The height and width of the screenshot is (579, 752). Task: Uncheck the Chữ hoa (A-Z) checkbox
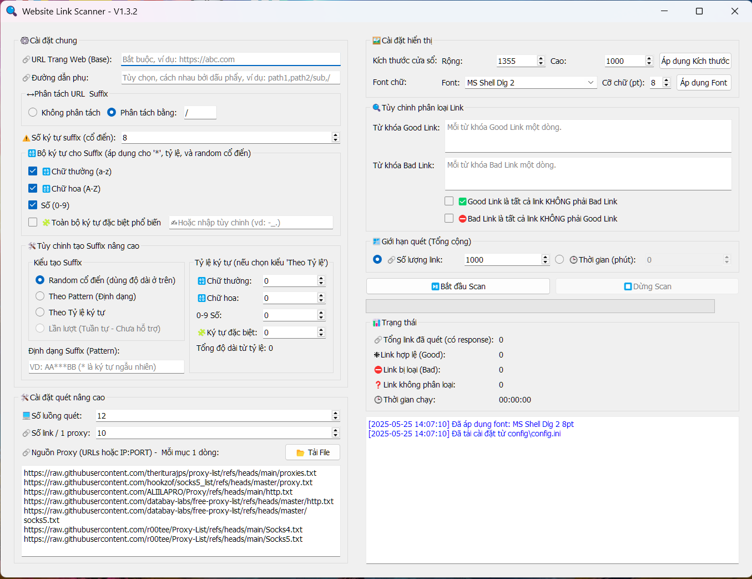coord(33,188)
